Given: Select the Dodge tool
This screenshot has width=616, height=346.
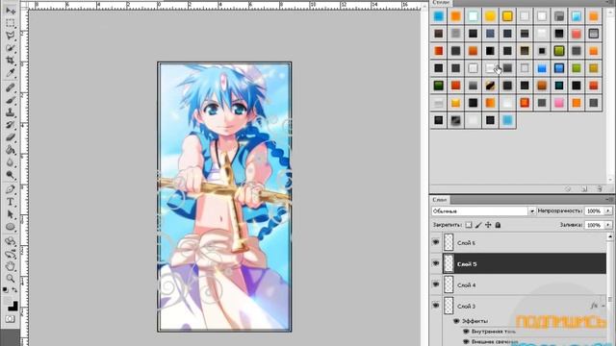Looking at the screenshot, I should point(11,175).
